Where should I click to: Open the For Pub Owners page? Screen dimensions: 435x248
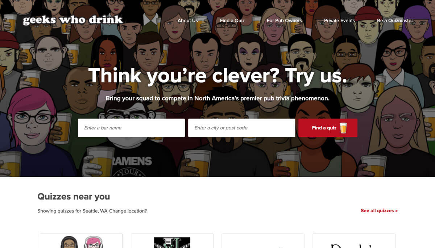(x=284, y=21)
